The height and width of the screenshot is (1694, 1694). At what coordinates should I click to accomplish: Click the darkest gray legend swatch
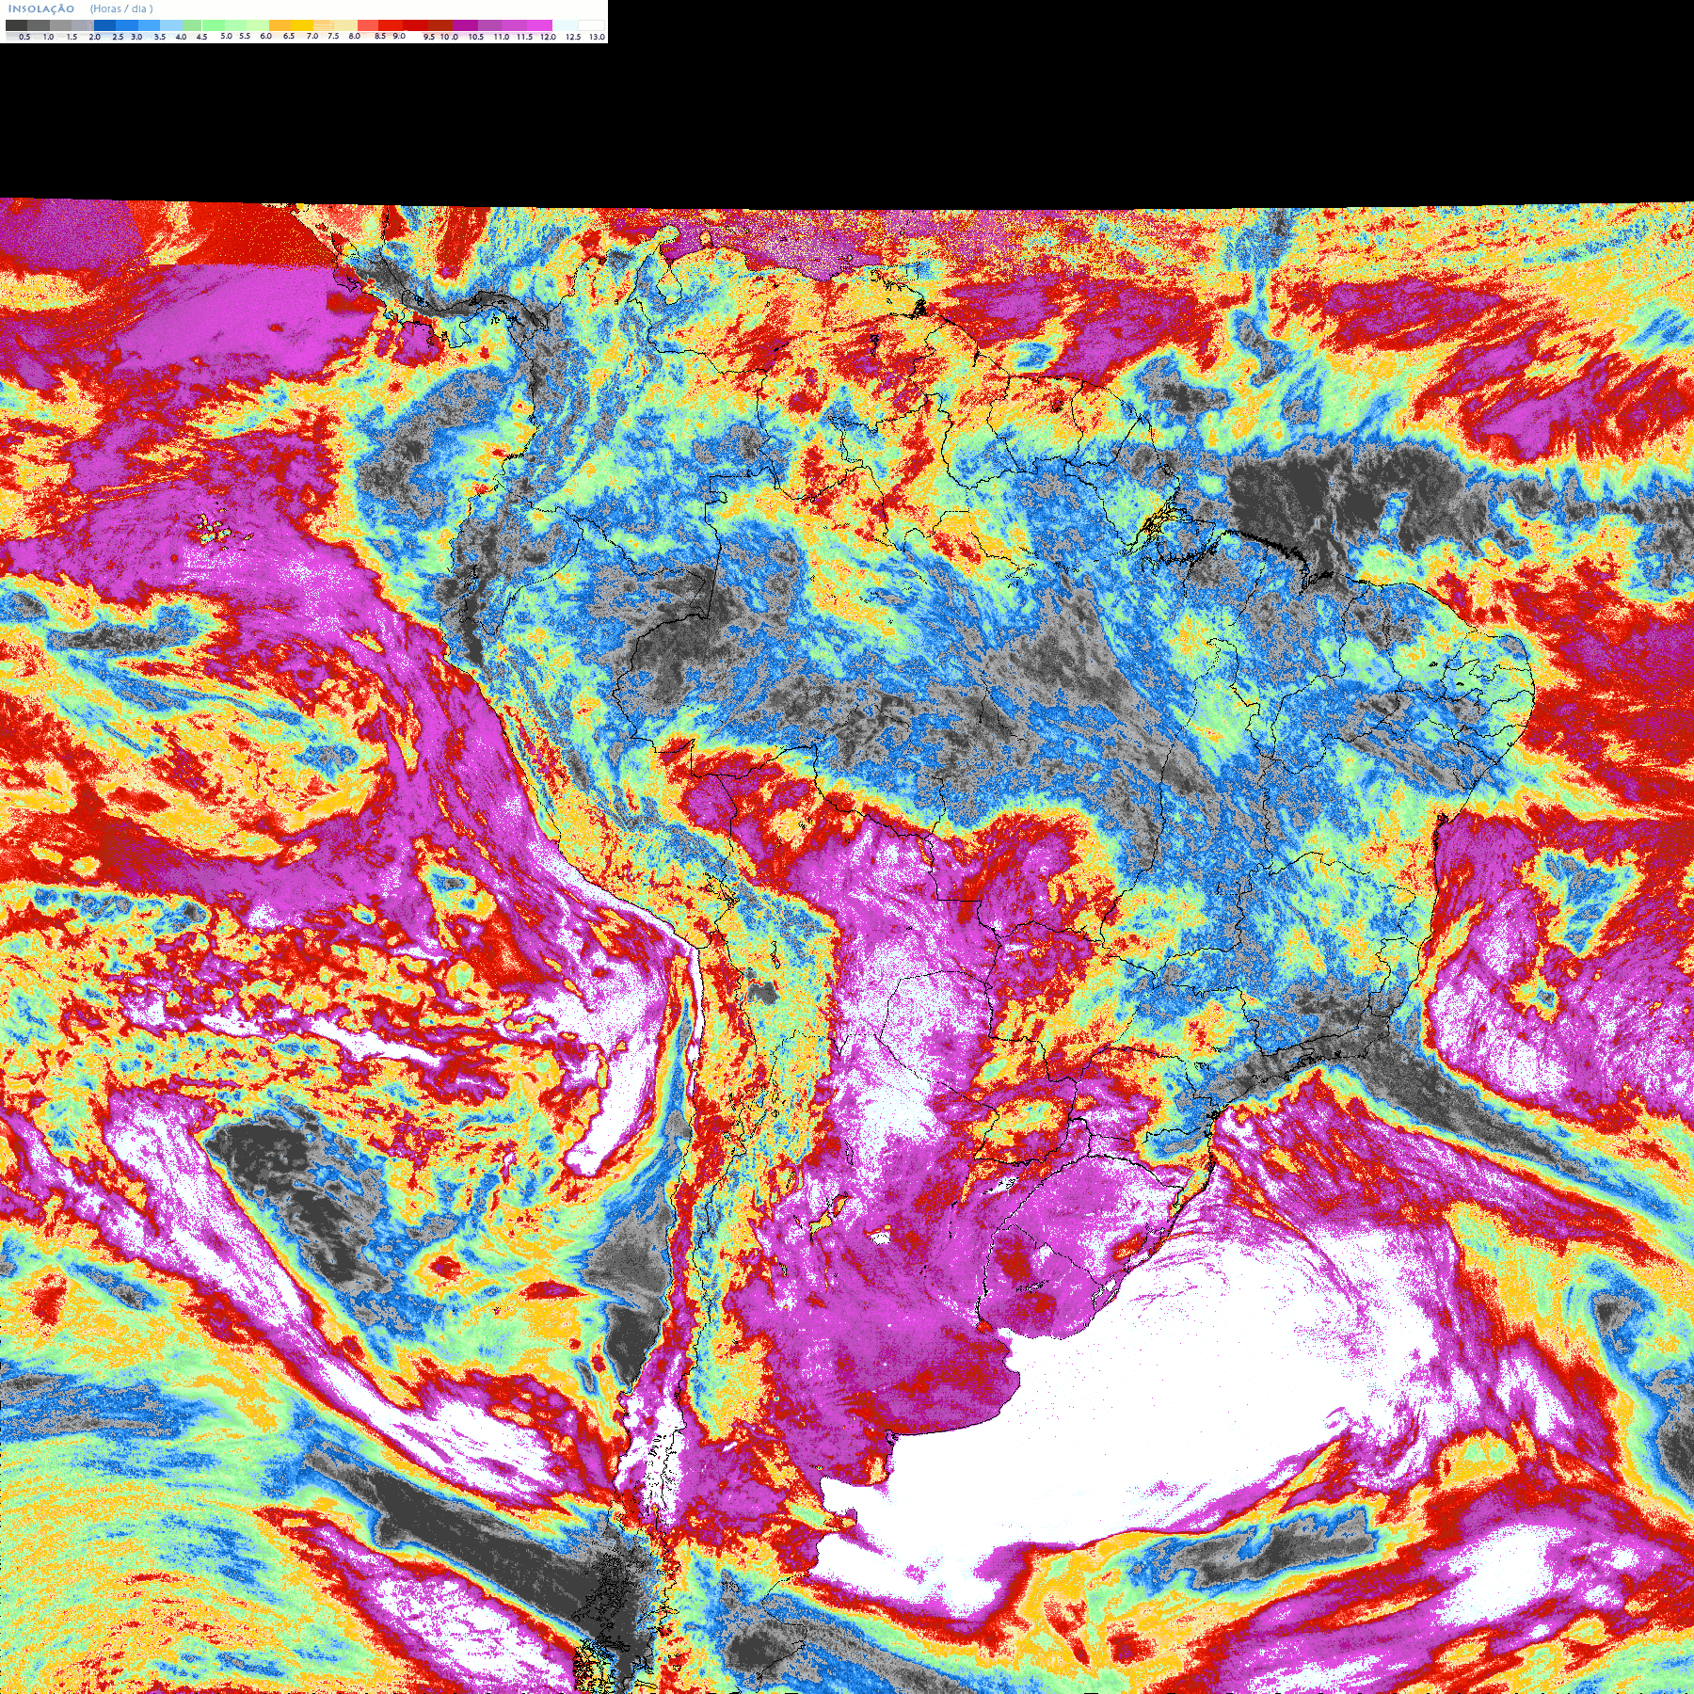pos(16,25)
